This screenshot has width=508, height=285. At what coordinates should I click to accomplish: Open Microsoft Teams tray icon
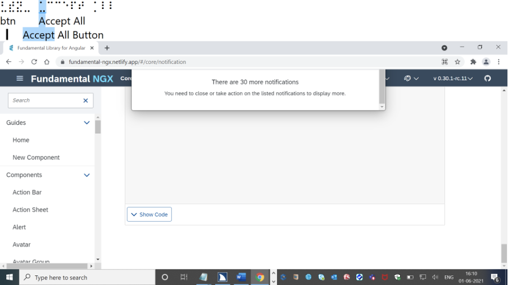372,277
